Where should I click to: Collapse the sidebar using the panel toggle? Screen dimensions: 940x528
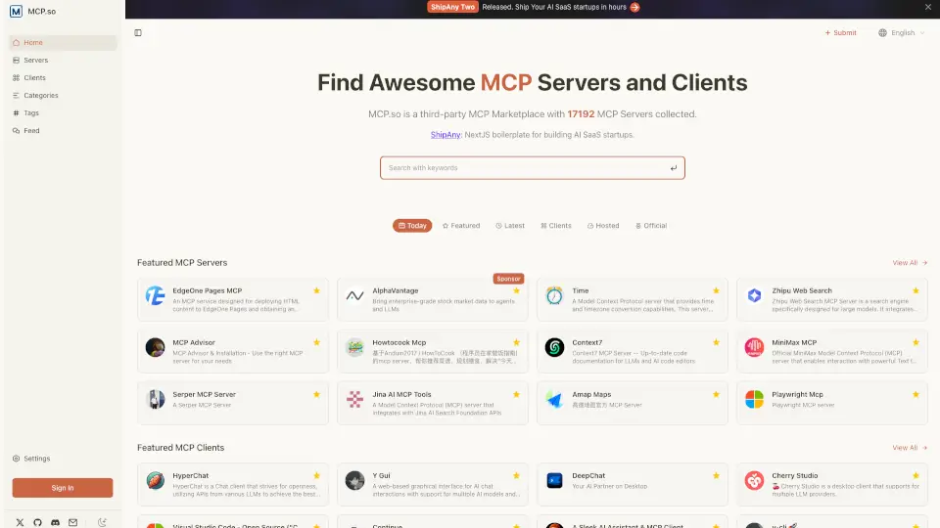138,32
